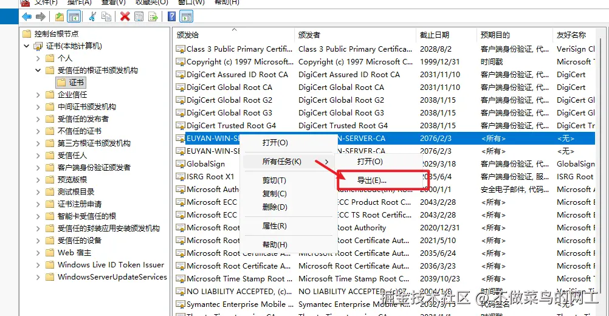Expand the 不信任的证书 tree node
Viewport: 609px width, 316px height.
pos(38,131)
